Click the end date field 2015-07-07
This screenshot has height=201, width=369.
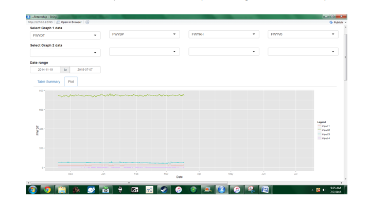(x=85, y=70)
